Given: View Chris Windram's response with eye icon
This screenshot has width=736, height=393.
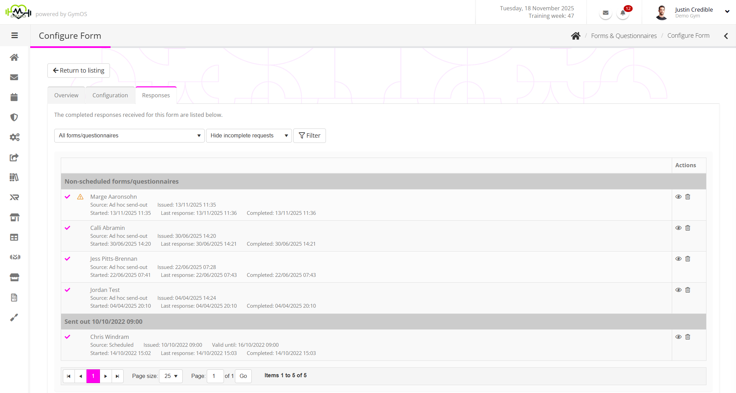Looking at the screenshot, I should pyautogui.click(x=678, y=337).
